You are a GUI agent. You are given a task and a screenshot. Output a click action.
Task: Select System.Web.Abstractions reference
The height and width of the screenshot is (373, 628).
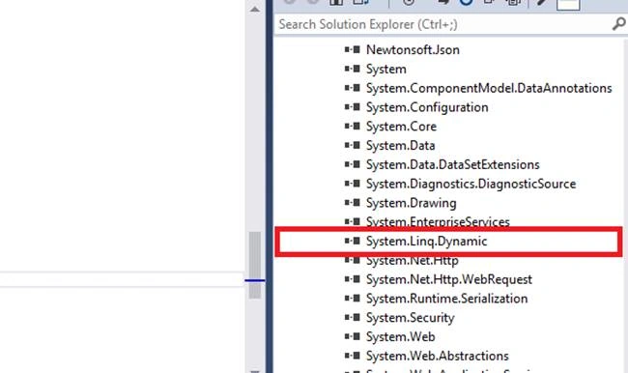point(438,356)
